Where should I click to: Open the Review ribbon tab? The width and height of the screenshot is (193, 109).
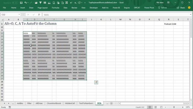click(x=74, y=8)
